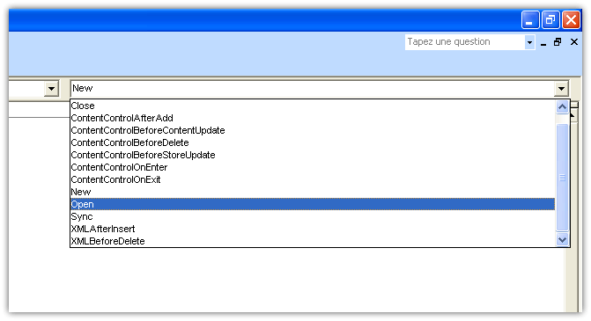Select the Close event in the list
Viewport: 591px width, 321px height.
[x=313, y=106]
